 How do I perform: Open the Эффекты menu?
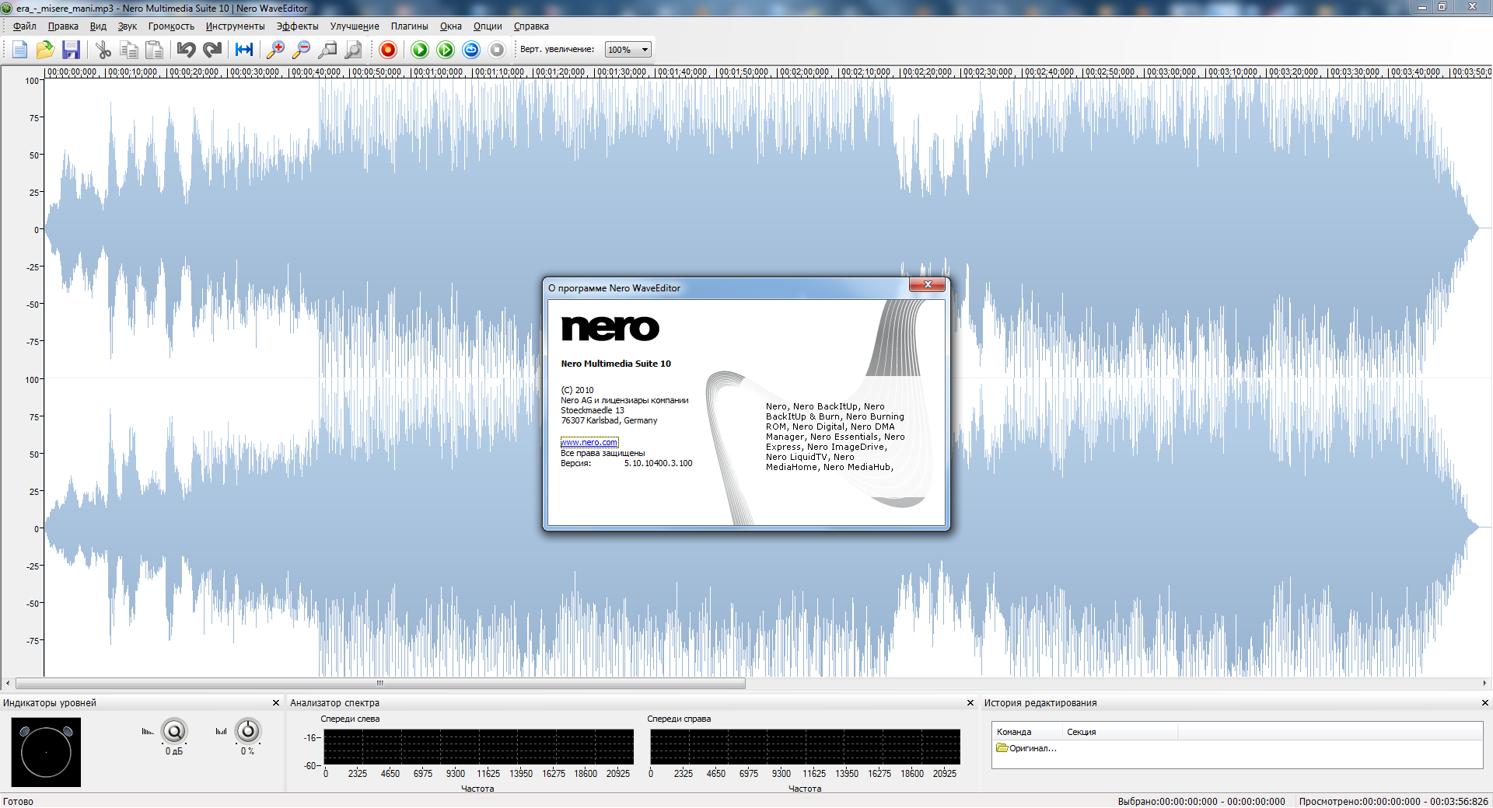tap(297, 26)
